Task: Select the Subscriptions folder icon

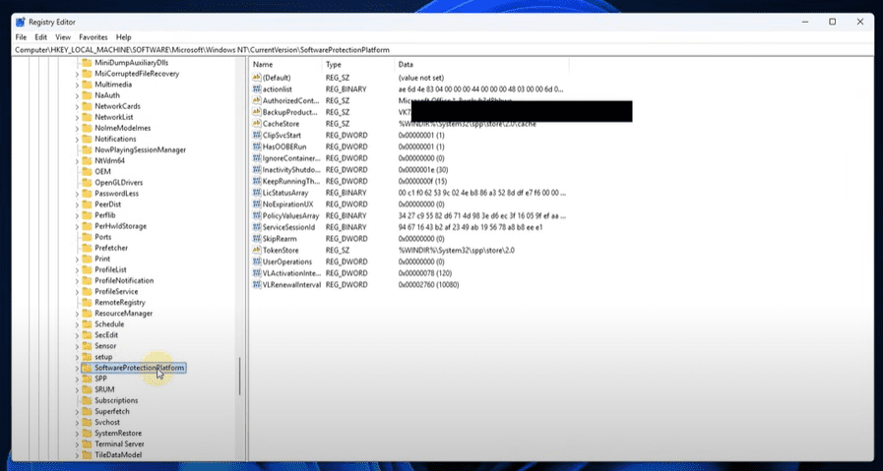Action: [x=87, y=400]
